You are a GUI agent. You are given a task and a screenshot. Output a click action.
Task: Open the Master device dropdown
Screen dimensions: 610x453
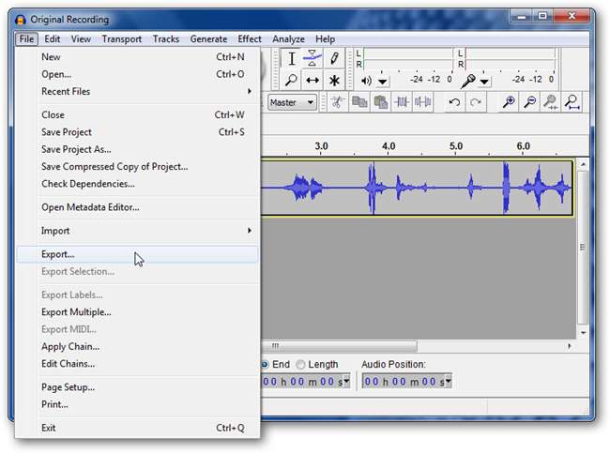292,102
